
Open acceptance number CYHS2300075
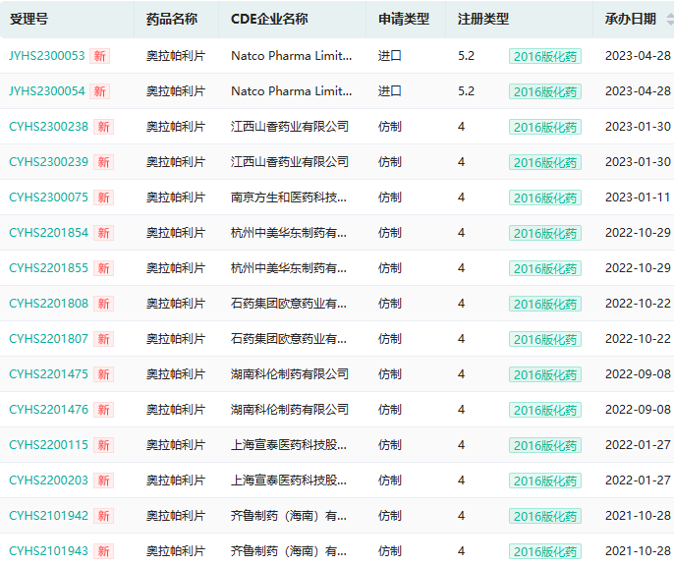click(48, 198)
